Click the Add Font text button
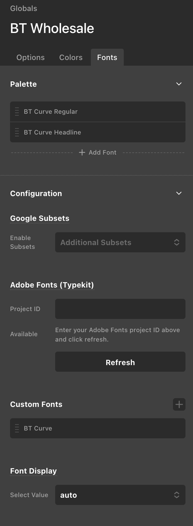 coord(102,152)
